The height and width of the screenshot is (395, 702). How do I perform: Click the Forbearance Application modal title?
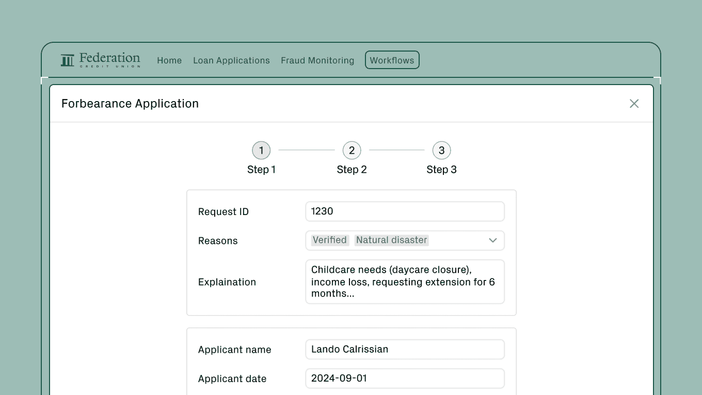(130, 103)
